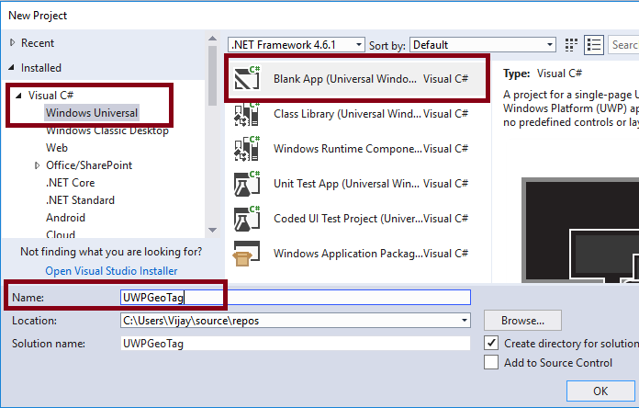Collapse the Installed section
This screenshot has width=639, height=408.
click(x=11, y=67)
